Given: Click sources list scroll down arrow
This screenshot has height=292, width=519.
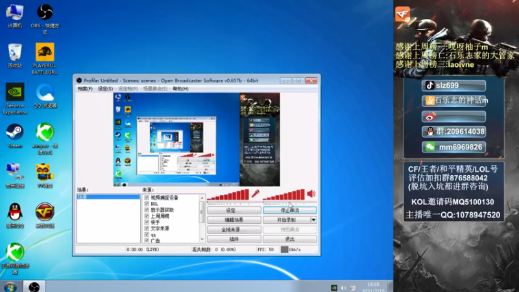Looking at the screenshot, I should 202,239.
